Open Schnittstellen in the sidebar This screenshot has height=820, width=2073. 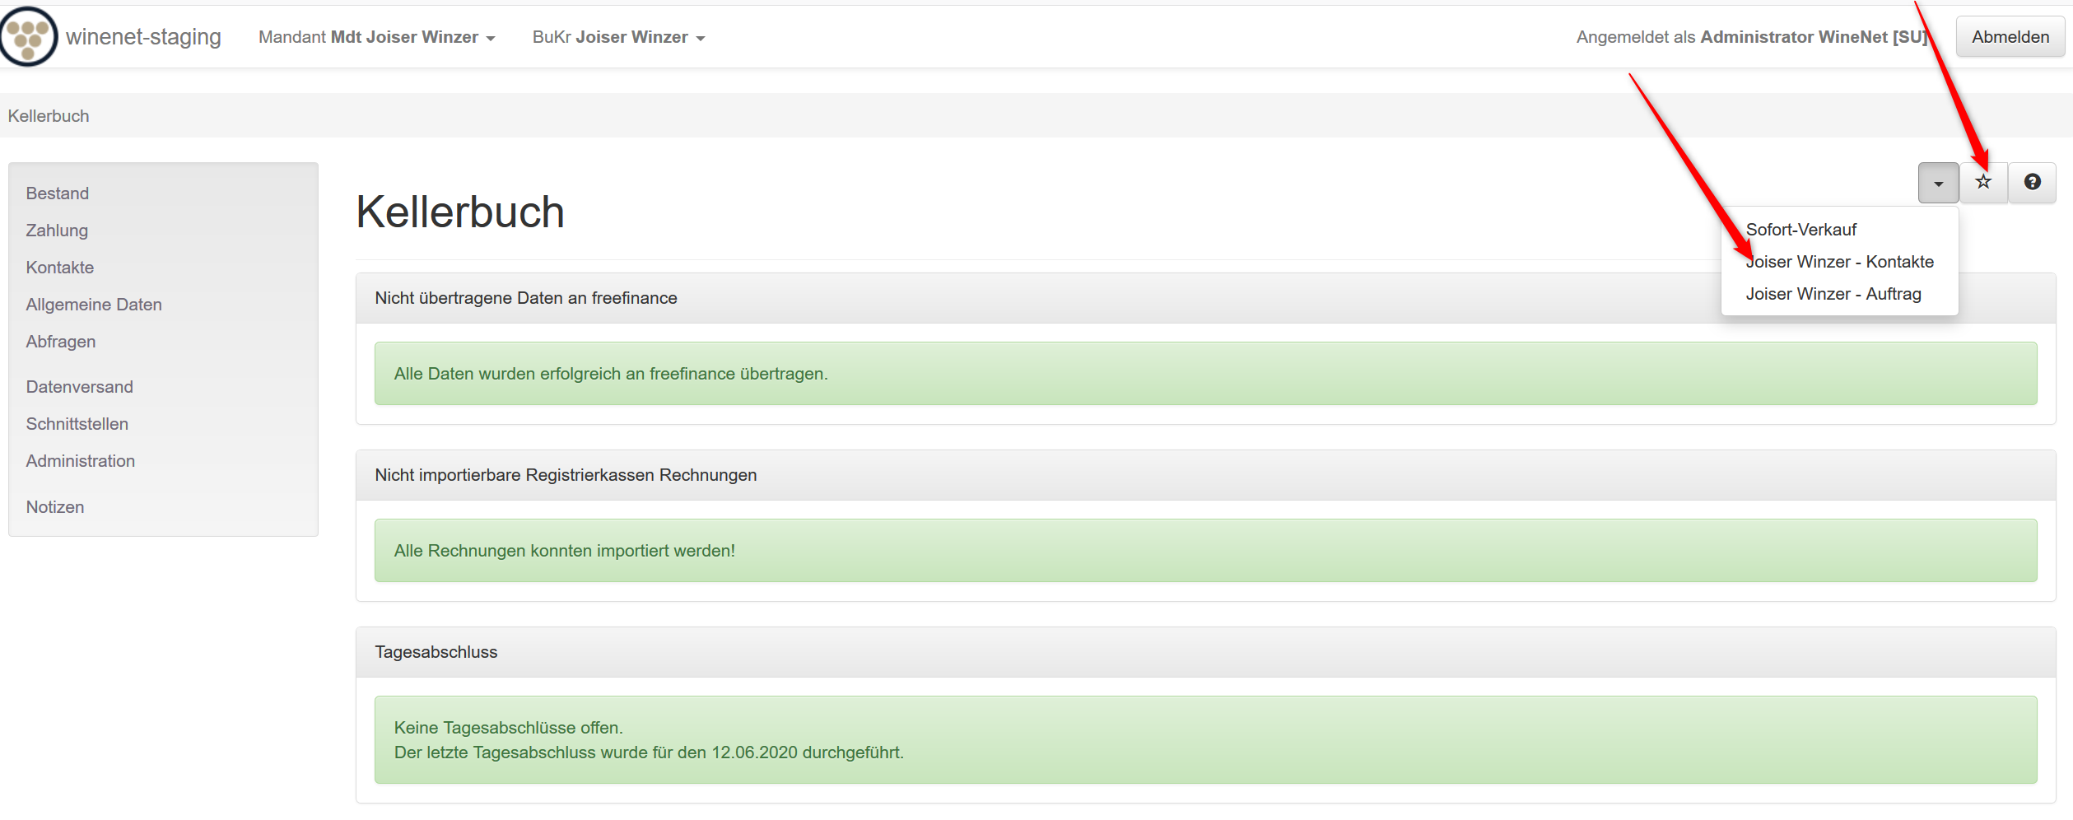(77, 424)
